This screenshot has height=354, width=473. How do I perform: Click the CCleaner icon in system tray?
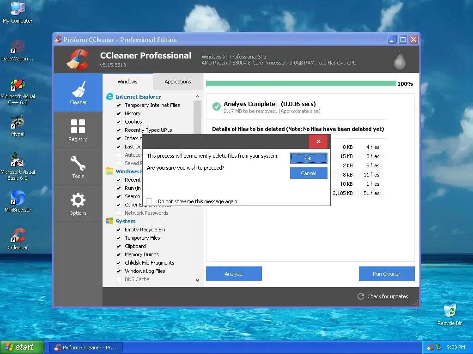431,347
